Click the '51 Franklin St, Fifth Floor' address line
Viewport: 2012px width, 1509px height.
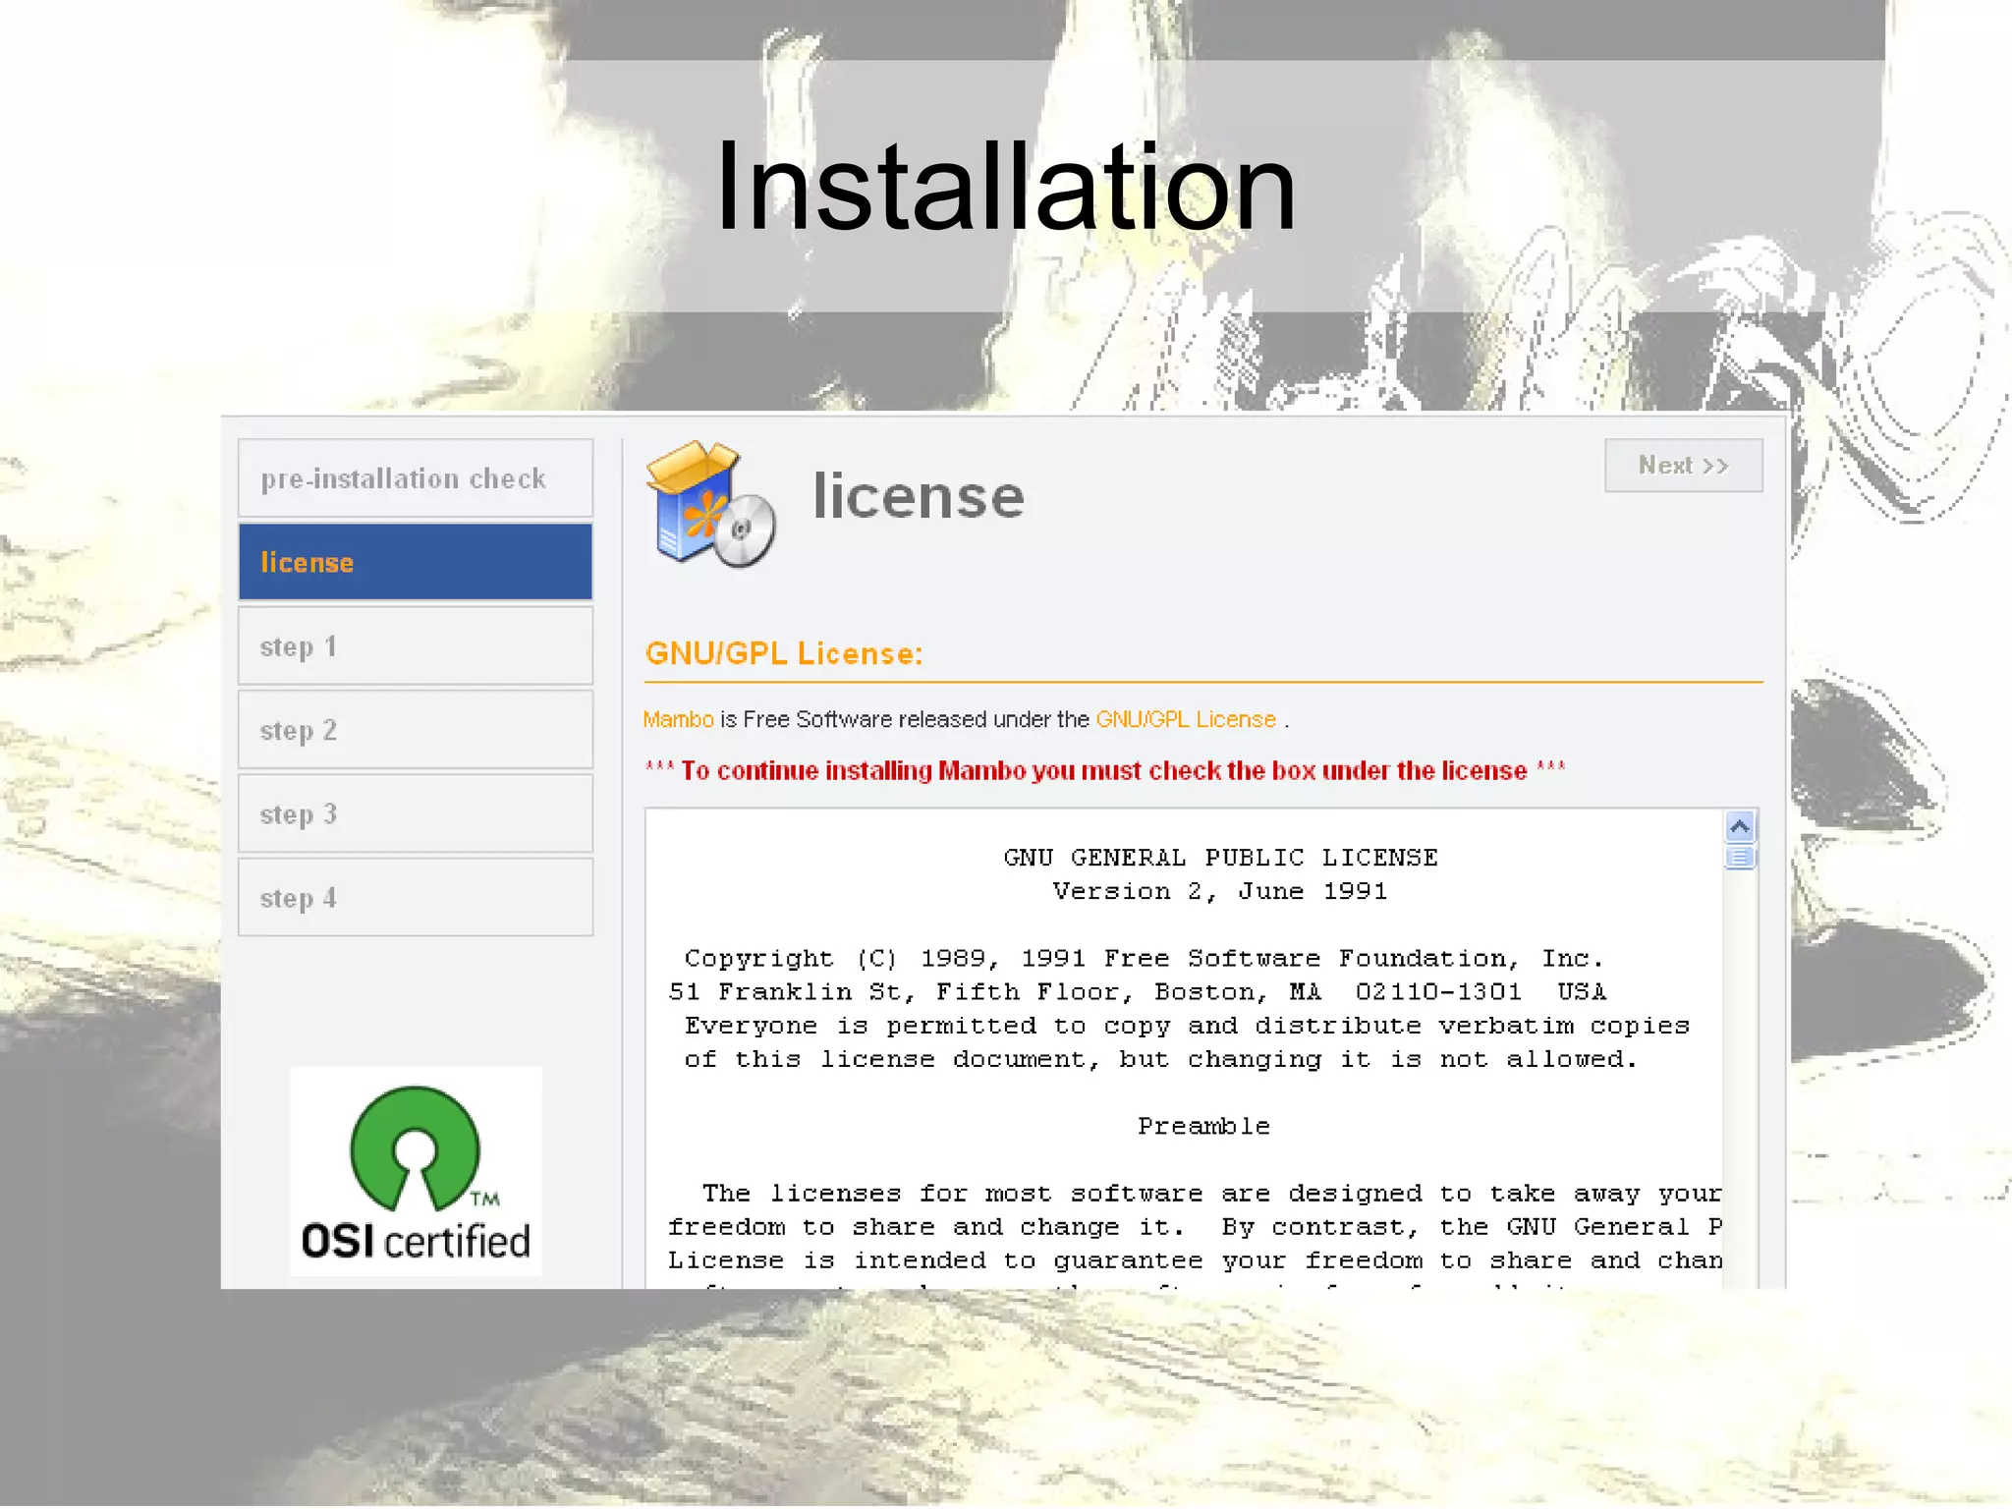coord(1138,991)
